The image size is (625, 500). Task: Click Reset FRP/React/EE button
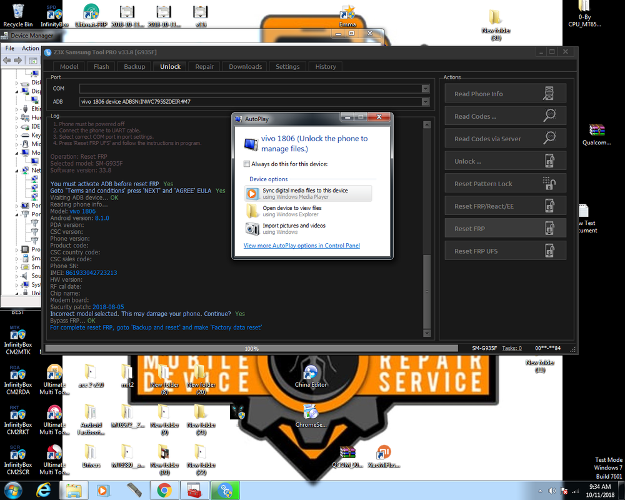point(506,206)
